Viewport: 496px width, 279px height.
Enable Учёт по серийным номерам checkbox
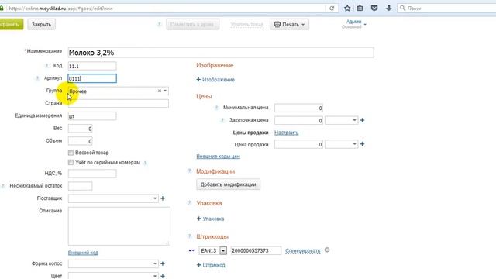click(x=71, y=162)
